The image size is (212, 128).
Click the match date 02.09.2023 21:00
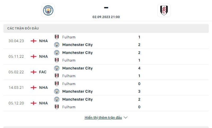coord(106,17)
